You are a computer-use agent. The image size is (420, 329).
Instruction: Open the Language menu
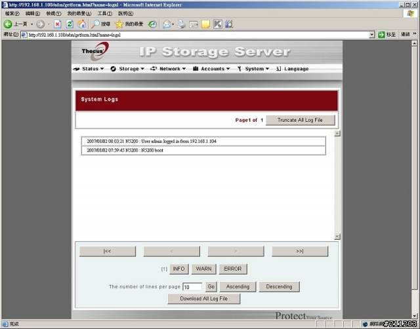tap(292, 69)
